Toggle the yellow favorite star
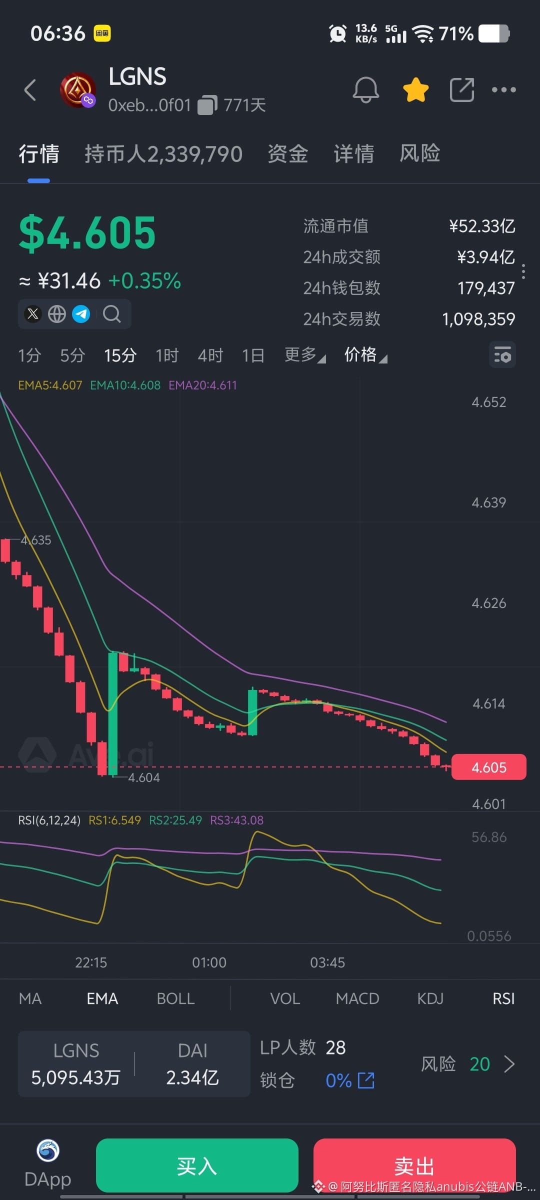 415,90
